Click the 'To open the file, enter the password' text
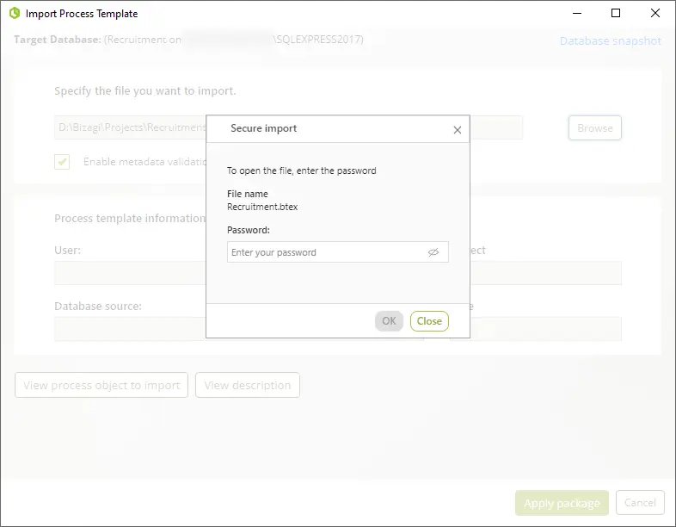The width and height of the screenshot is (676, 527). (301, 170)
